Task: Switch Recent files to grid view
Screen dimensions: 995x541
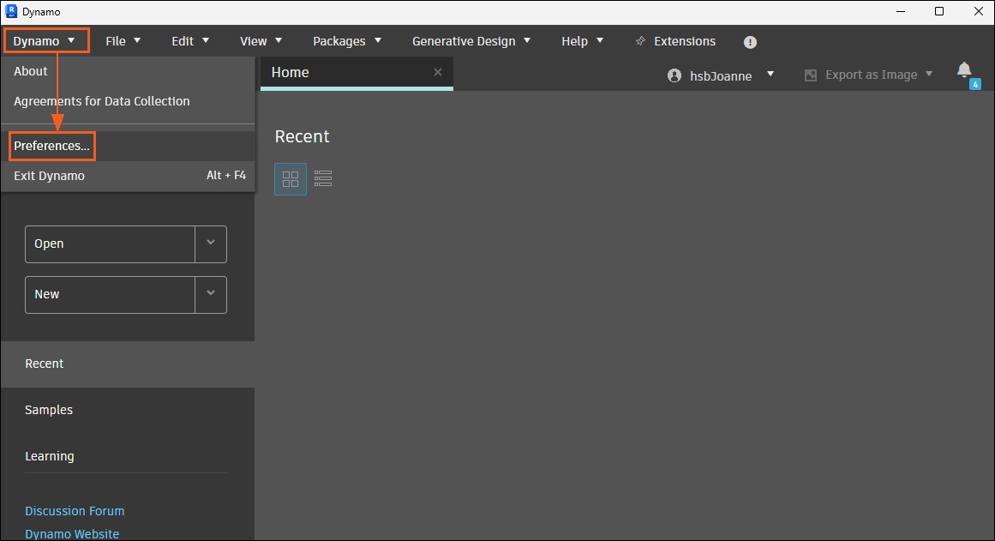Action: click(x=291, y=179)
